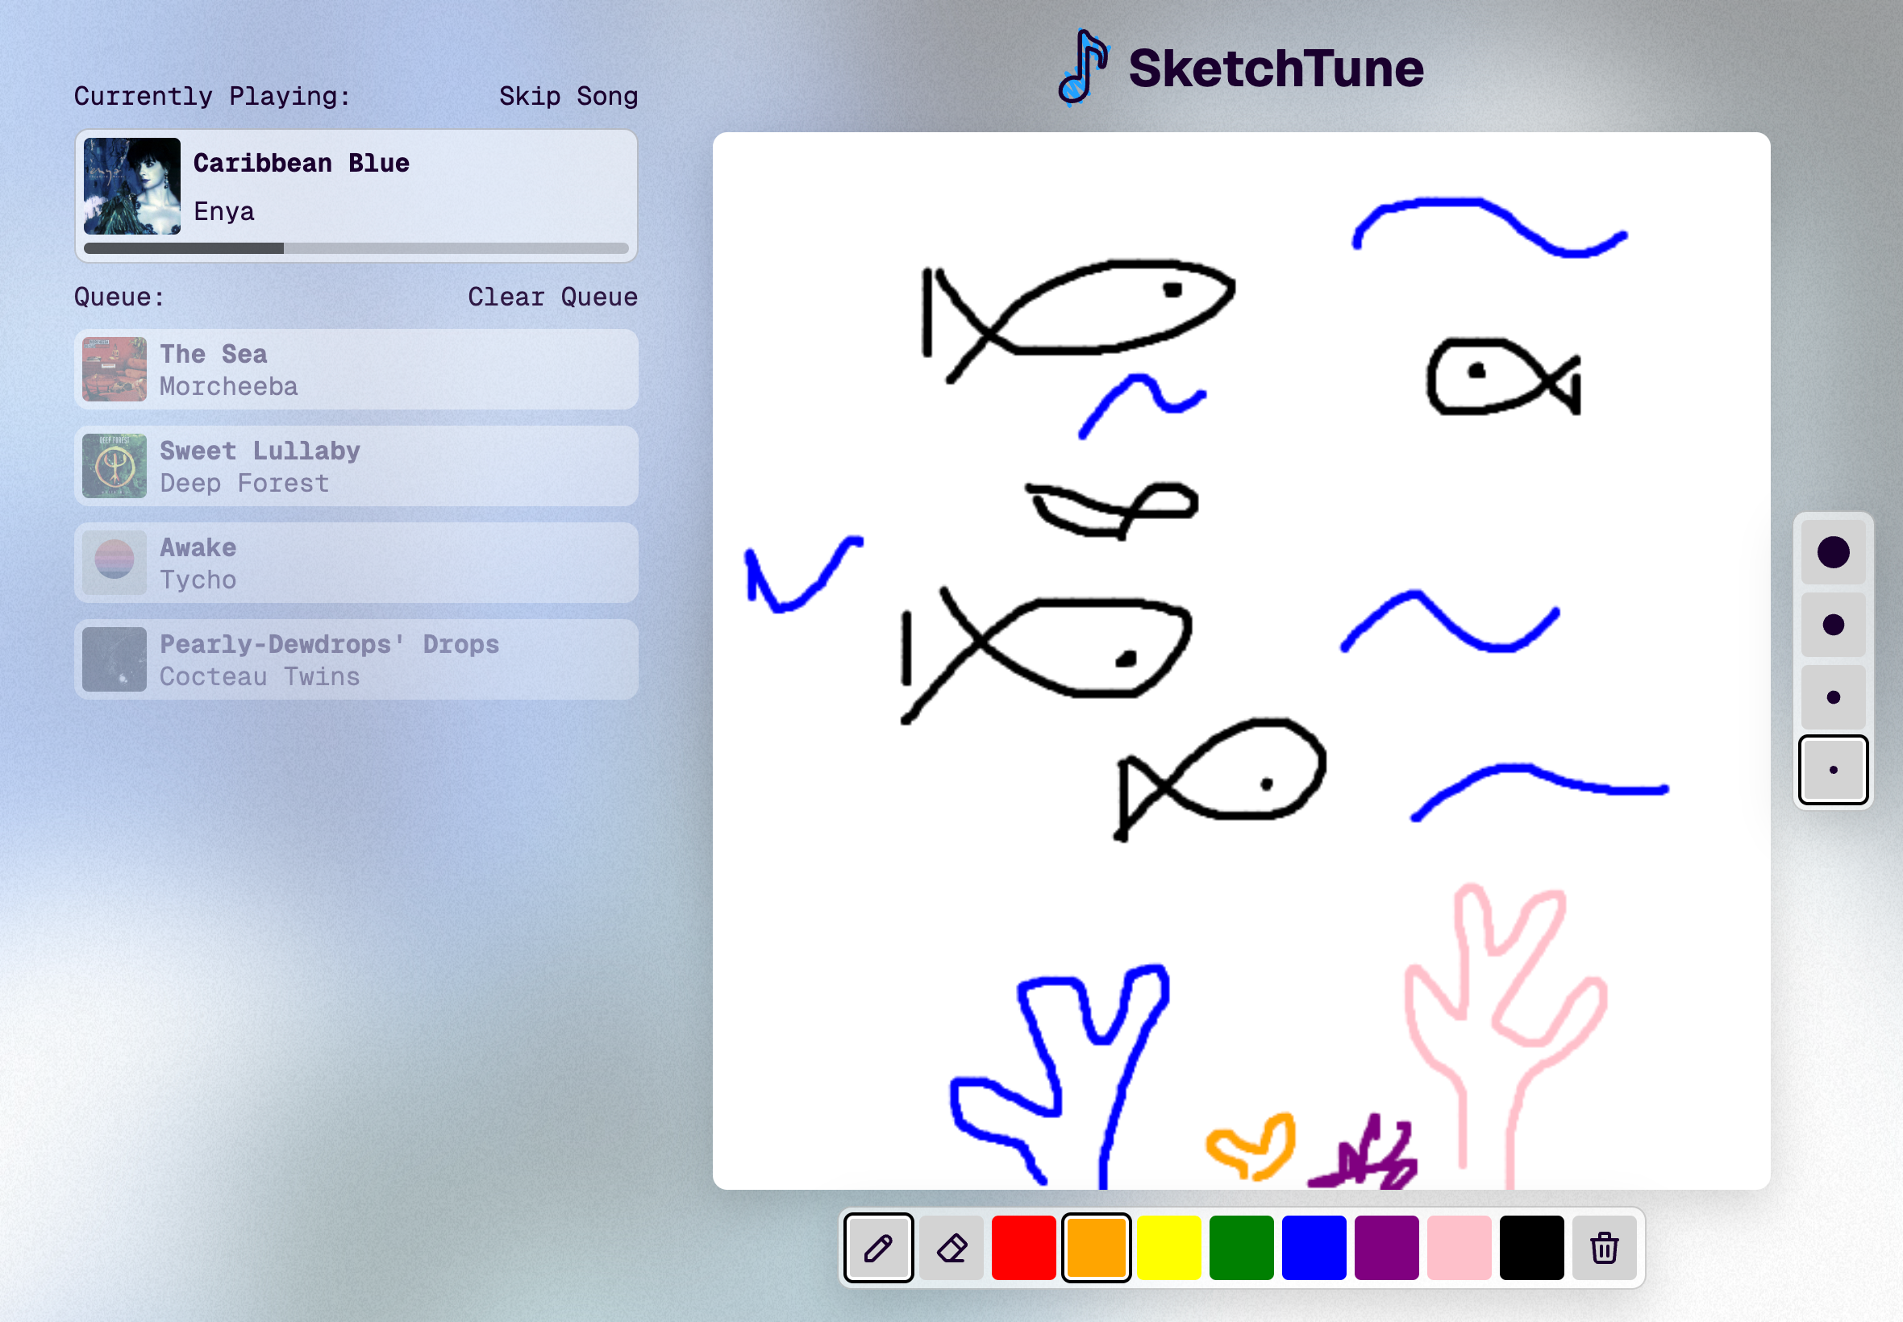Click the SketchTune music note logo
1903x1322 pixels.
[1083, 68]
